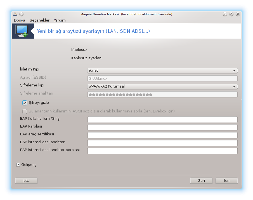Screen dimensions: 253x200
Task: Click the 'Kablosuz ayarları' heading text
Action: click(86, 58)
